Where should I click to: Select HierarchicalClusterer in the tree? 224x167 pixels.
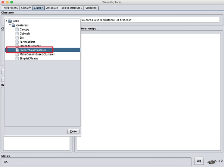tap(33, 50)
